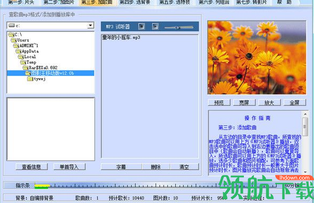
Task: Click the 全屏 fullscreen button
Action: [x=294, y=103]
